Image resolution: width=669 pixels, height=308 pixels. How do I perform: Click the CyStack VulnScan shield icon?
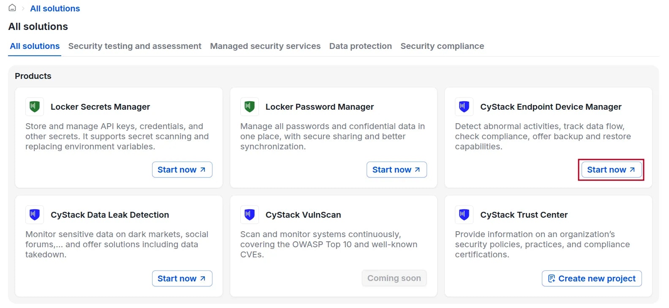(250, 215)
